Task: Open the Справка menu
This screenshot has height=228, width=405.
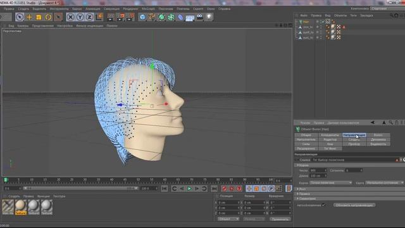Action: (x=224, y=9)
